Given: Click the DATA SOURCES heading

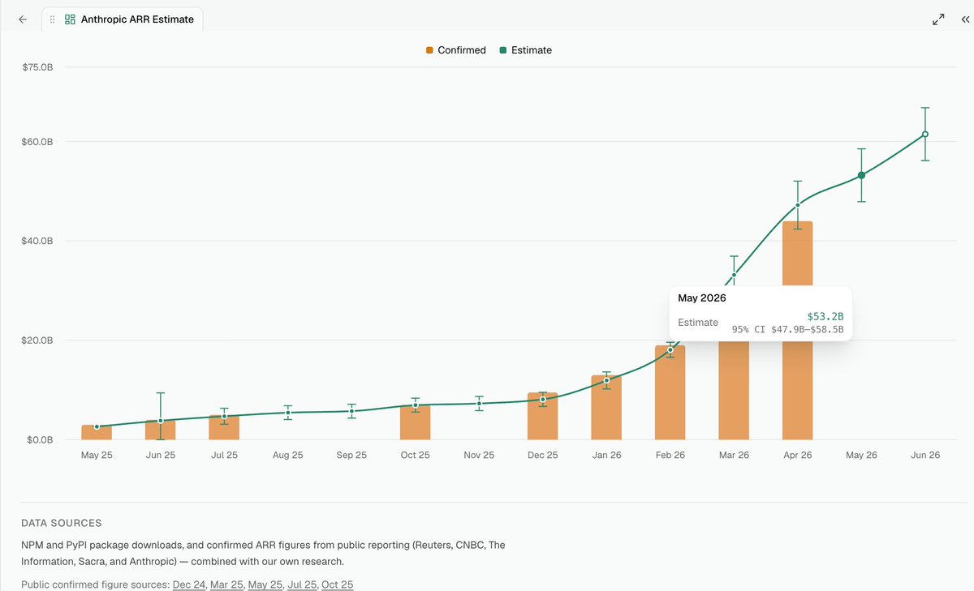Looking at the screenshot, I should pos(62,523).
